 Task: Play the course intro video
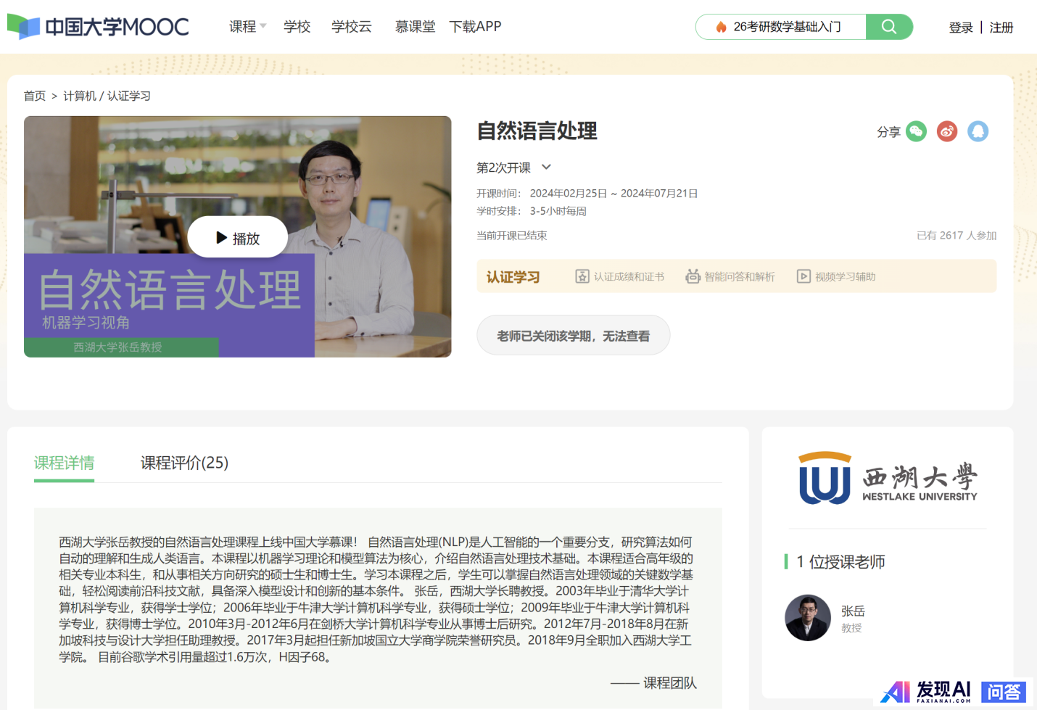[238, 237]
